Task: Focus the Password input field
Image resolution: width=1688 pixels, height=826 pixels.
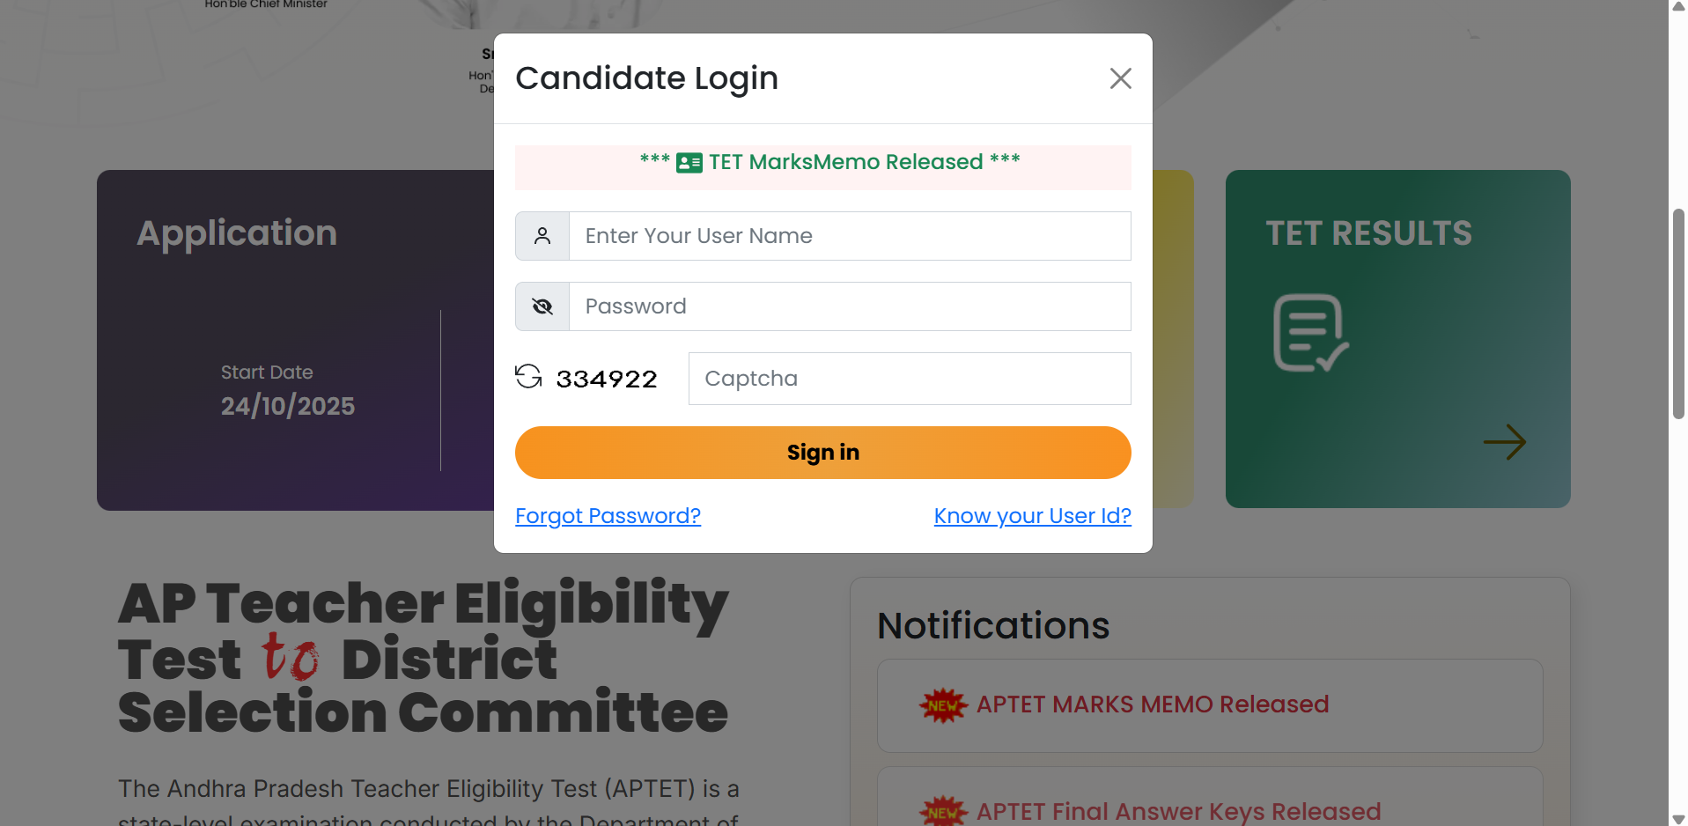Action: 850,306
